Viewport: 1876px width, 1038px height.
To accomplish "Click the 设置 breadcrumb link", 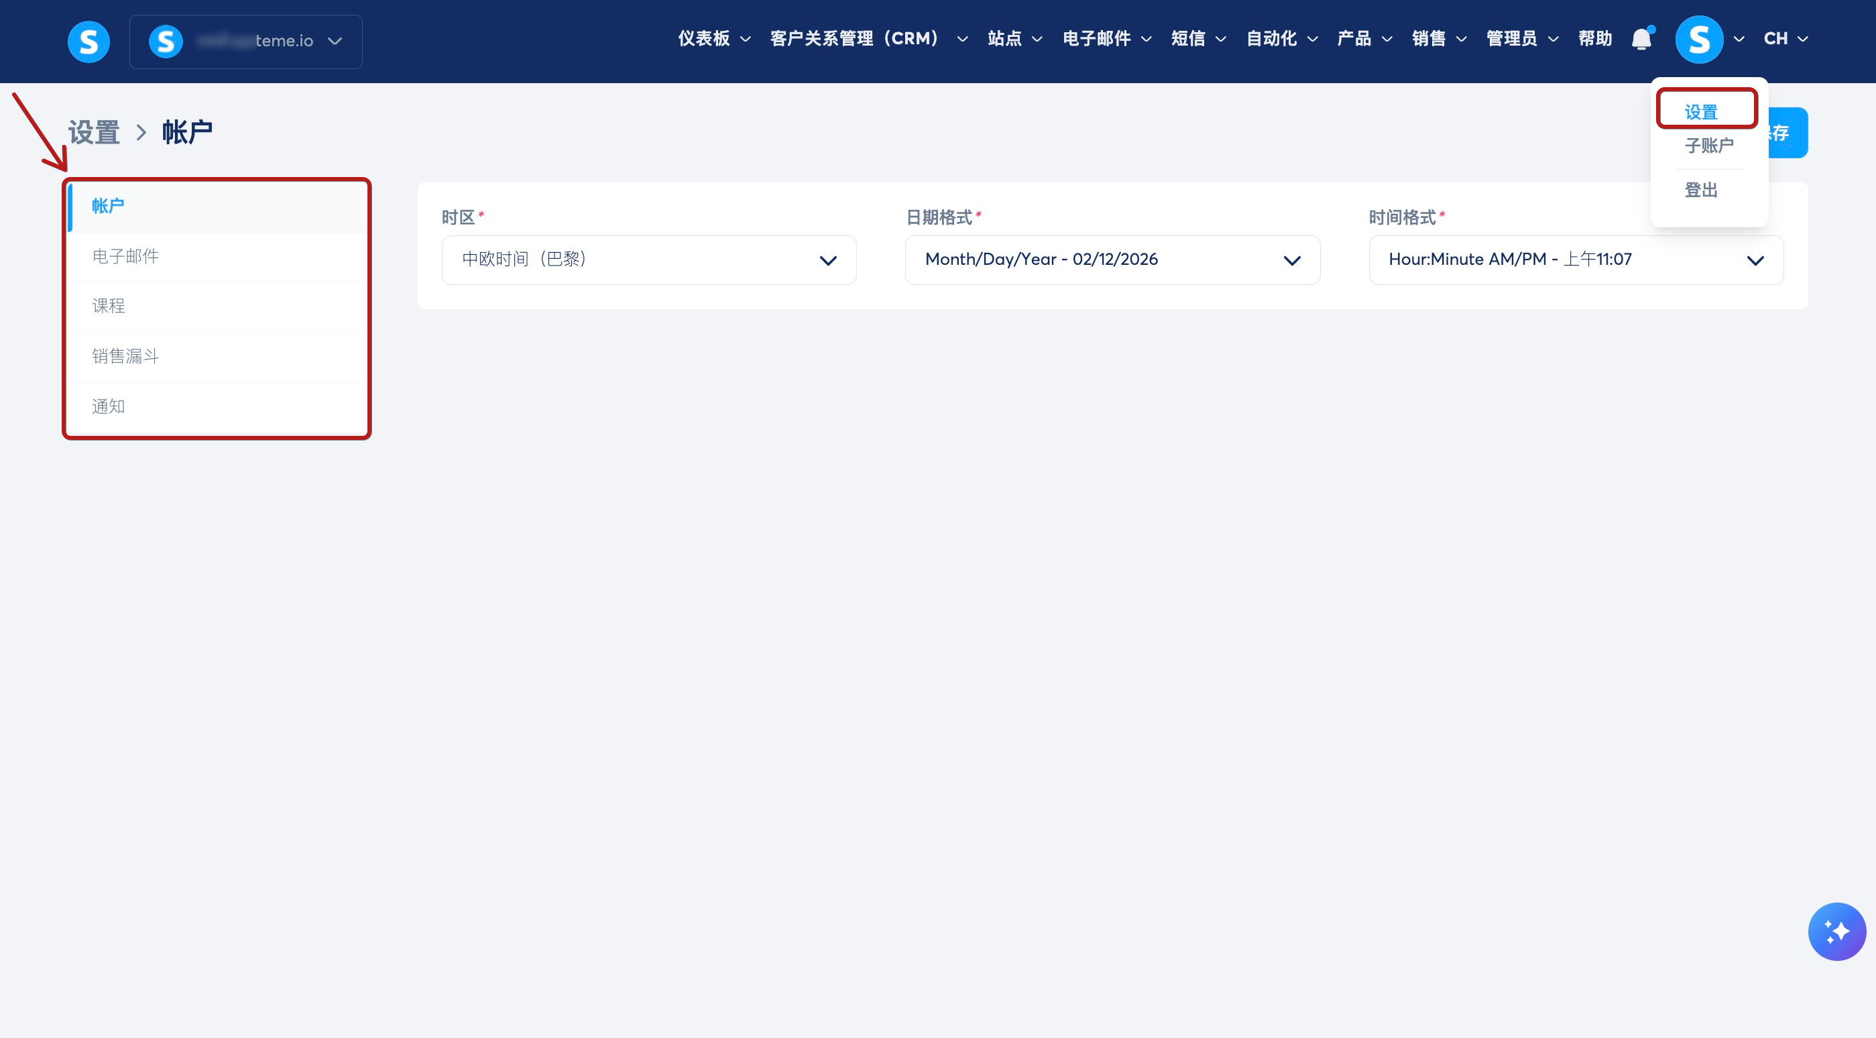I will tap(94, 133).
